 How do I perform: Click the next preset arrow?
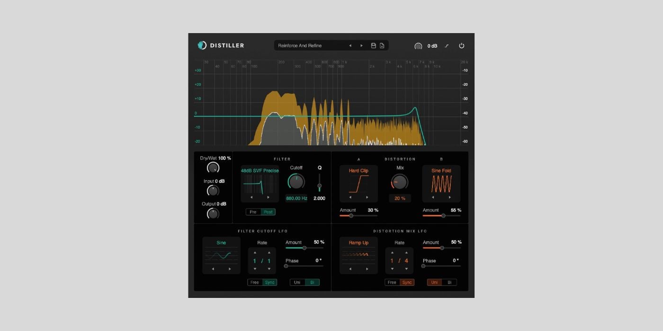coord(361,45)
